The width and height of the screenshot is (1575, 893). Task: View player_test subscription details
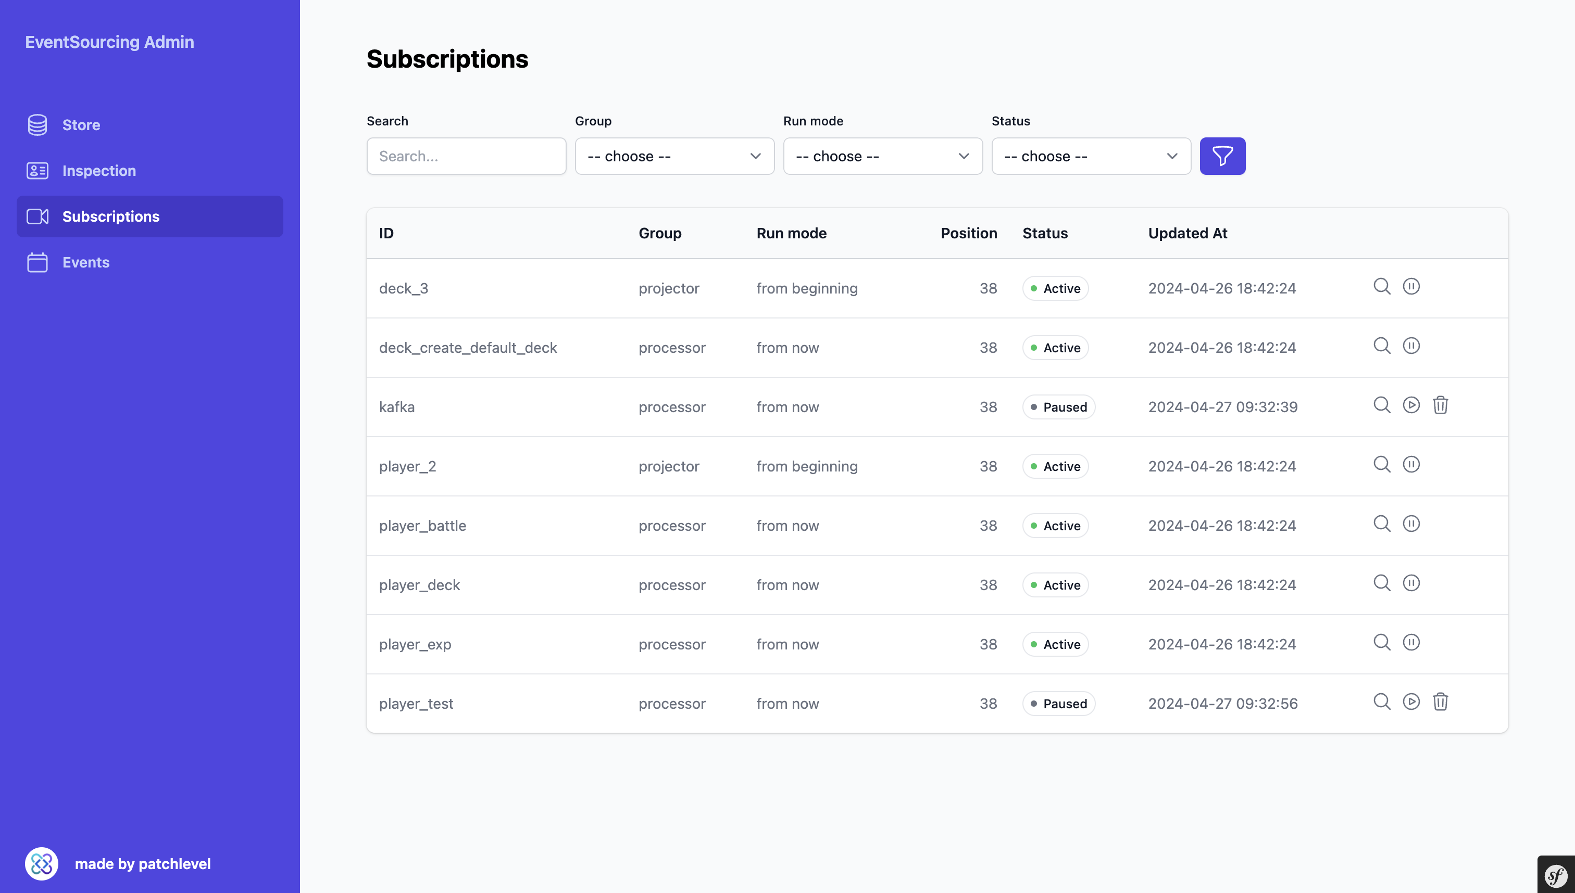point(1382,701)
